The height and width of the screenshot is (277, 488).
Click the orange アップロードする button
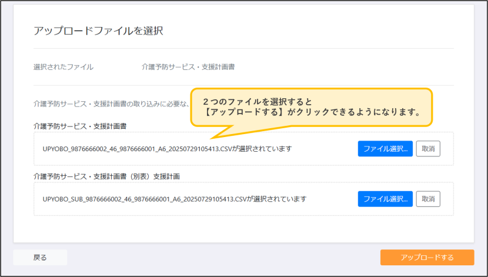[x=427, y=258]
